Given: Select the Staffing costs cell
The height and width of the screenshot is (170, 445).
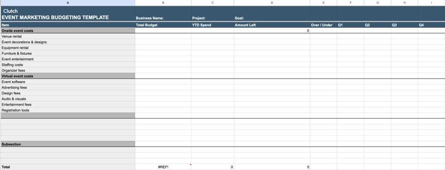Looking at the screenshot, I should (68, 64).
